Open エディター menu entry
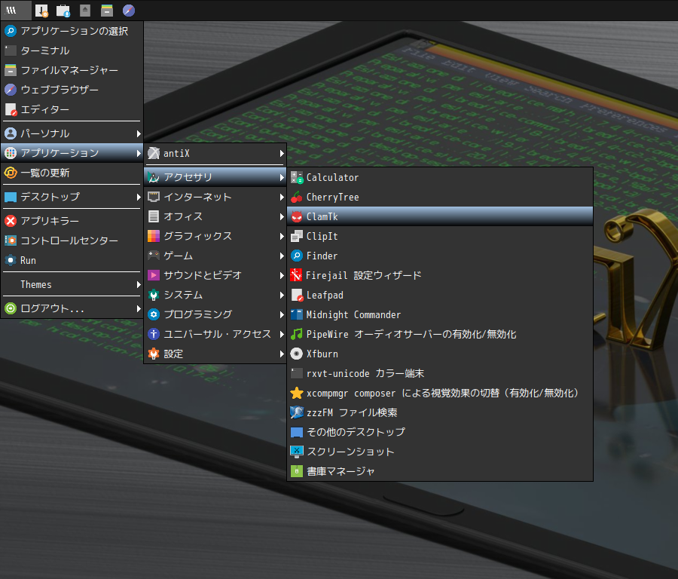 tap(72, 109)
